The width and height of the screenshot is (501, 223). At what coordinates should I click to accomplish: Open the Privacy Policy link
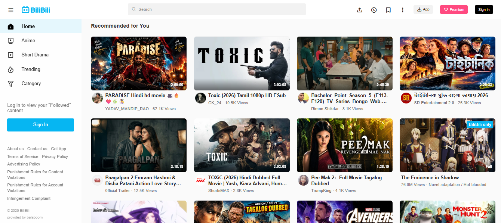(55, 157)
